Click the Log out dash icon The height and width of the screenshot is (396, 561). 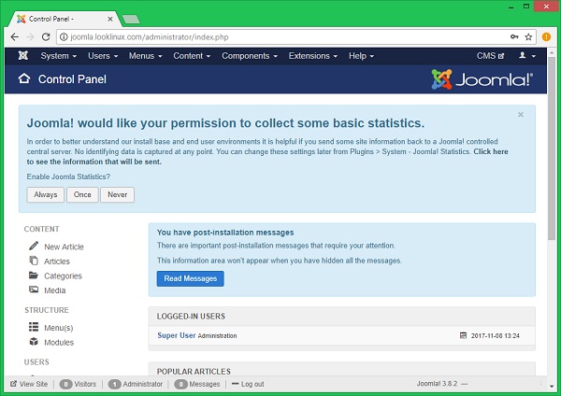(235, 384)
